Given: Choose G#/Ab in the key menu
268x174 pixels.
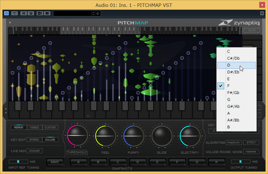Looking at the screenshot, I should click(237, 107).
